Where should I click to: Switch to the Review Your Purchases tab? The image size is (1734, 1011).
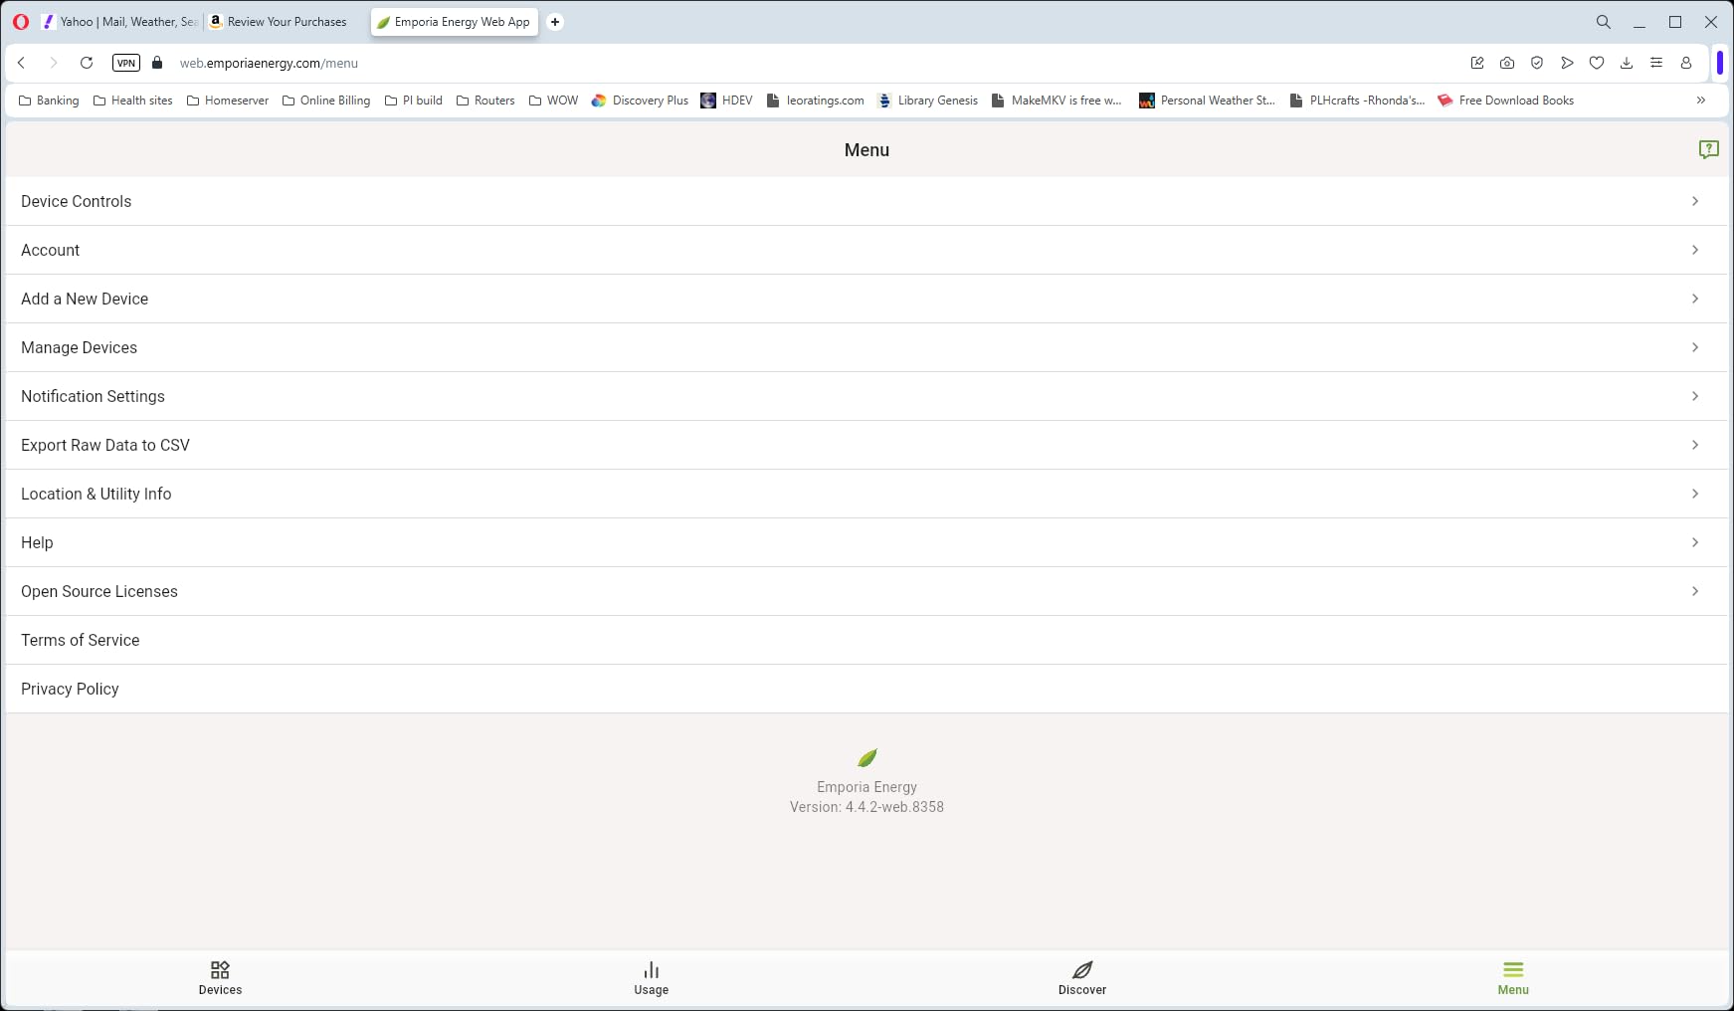pos(287,22)
